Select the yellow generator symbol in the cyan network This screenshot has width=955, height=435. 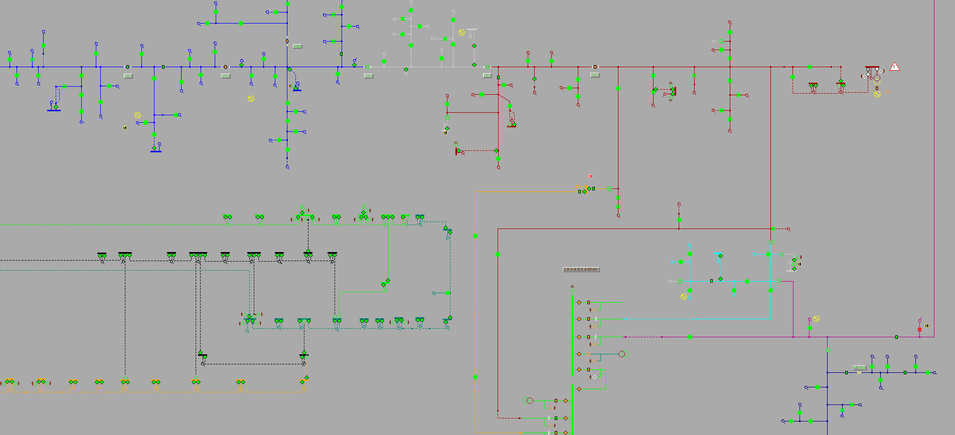pyautogui.click(x=684, y=297)
